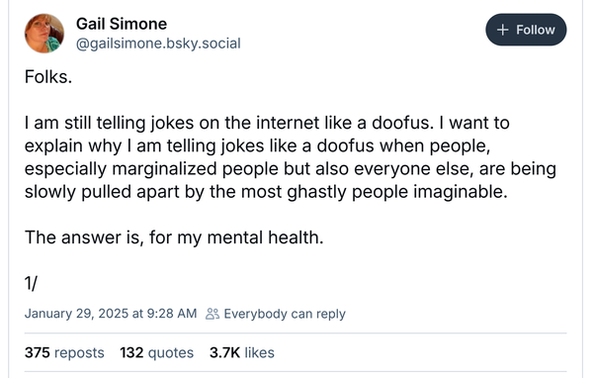Click the people icon beside reply setting
Viewport: 595px width, 378px height.
pos(212,314)
